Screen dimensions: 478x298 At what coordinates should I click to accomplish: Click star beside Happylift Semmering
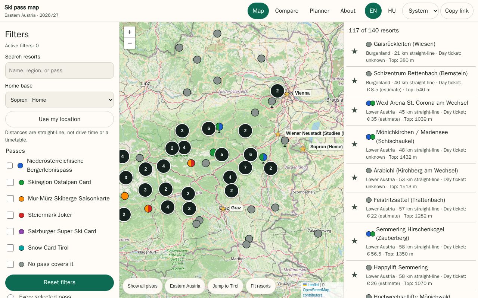coord(354,275)
